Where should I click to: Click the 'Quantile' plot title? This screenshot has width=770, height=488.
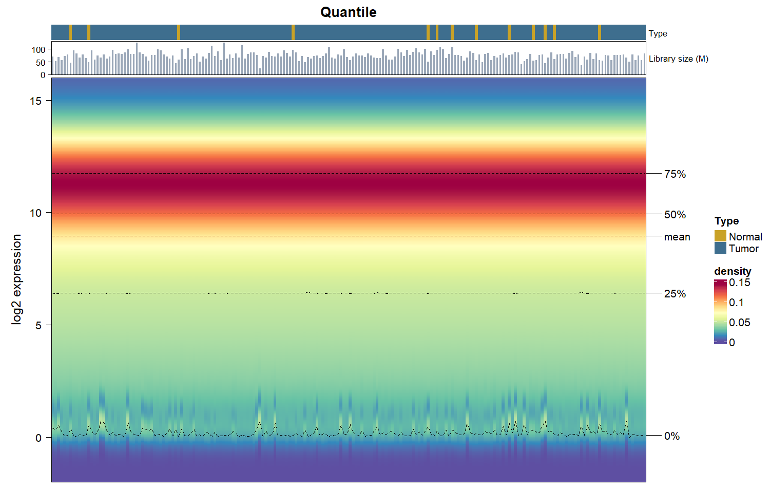tap(348, 12)
